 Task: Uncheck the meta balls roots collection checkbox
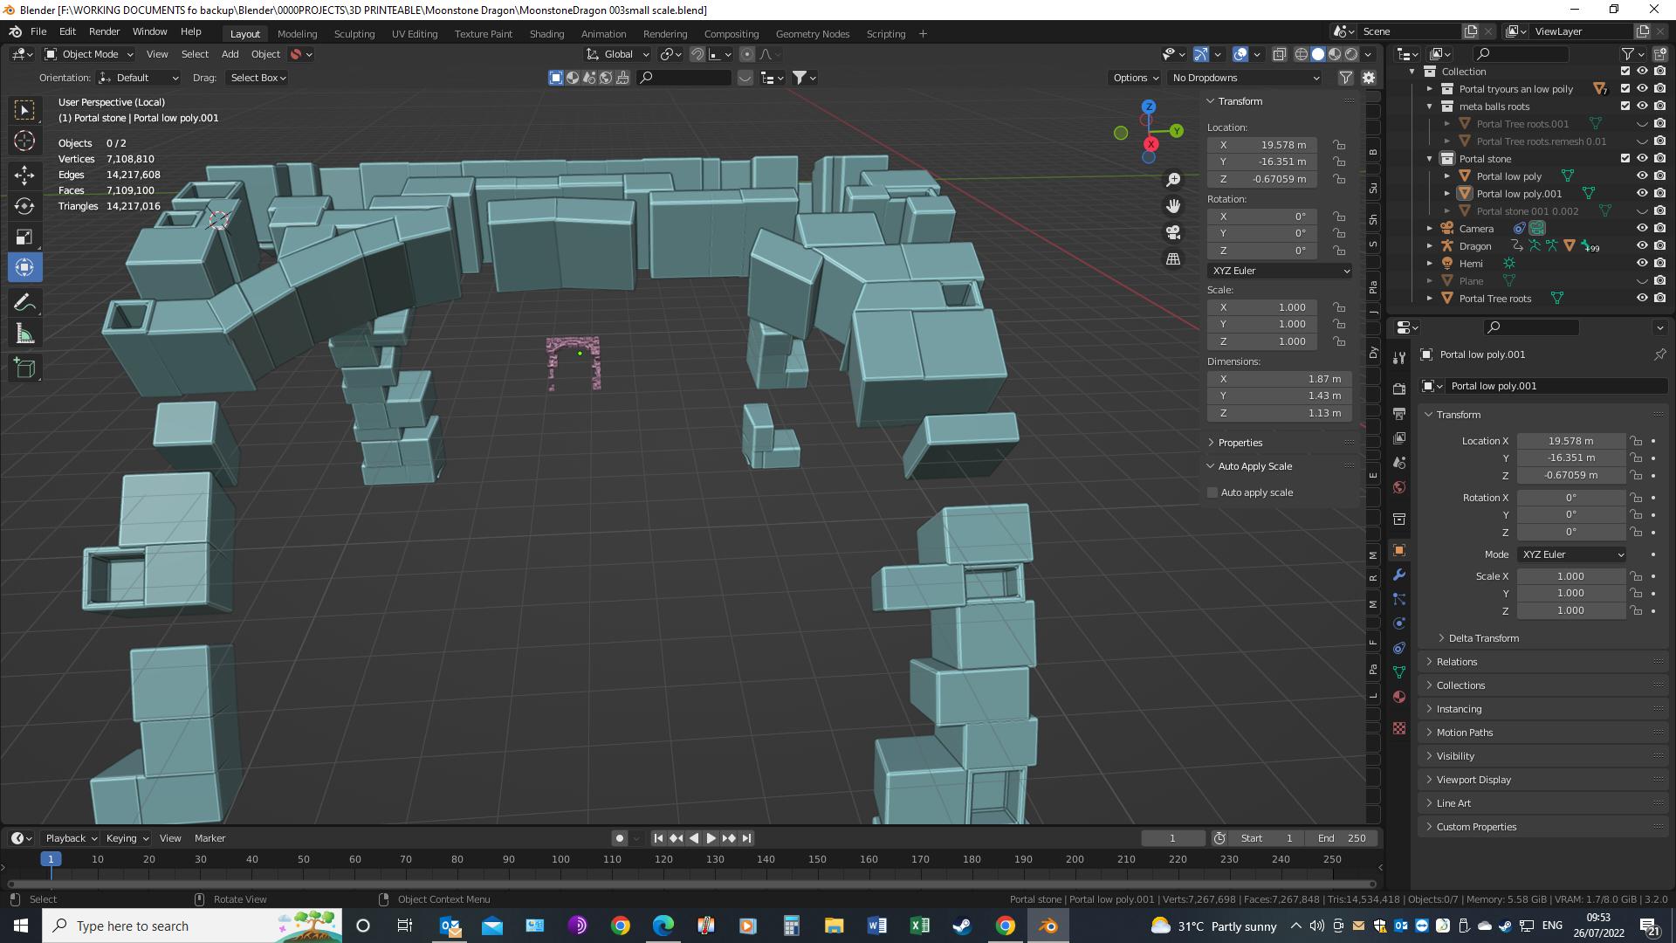1625,106
